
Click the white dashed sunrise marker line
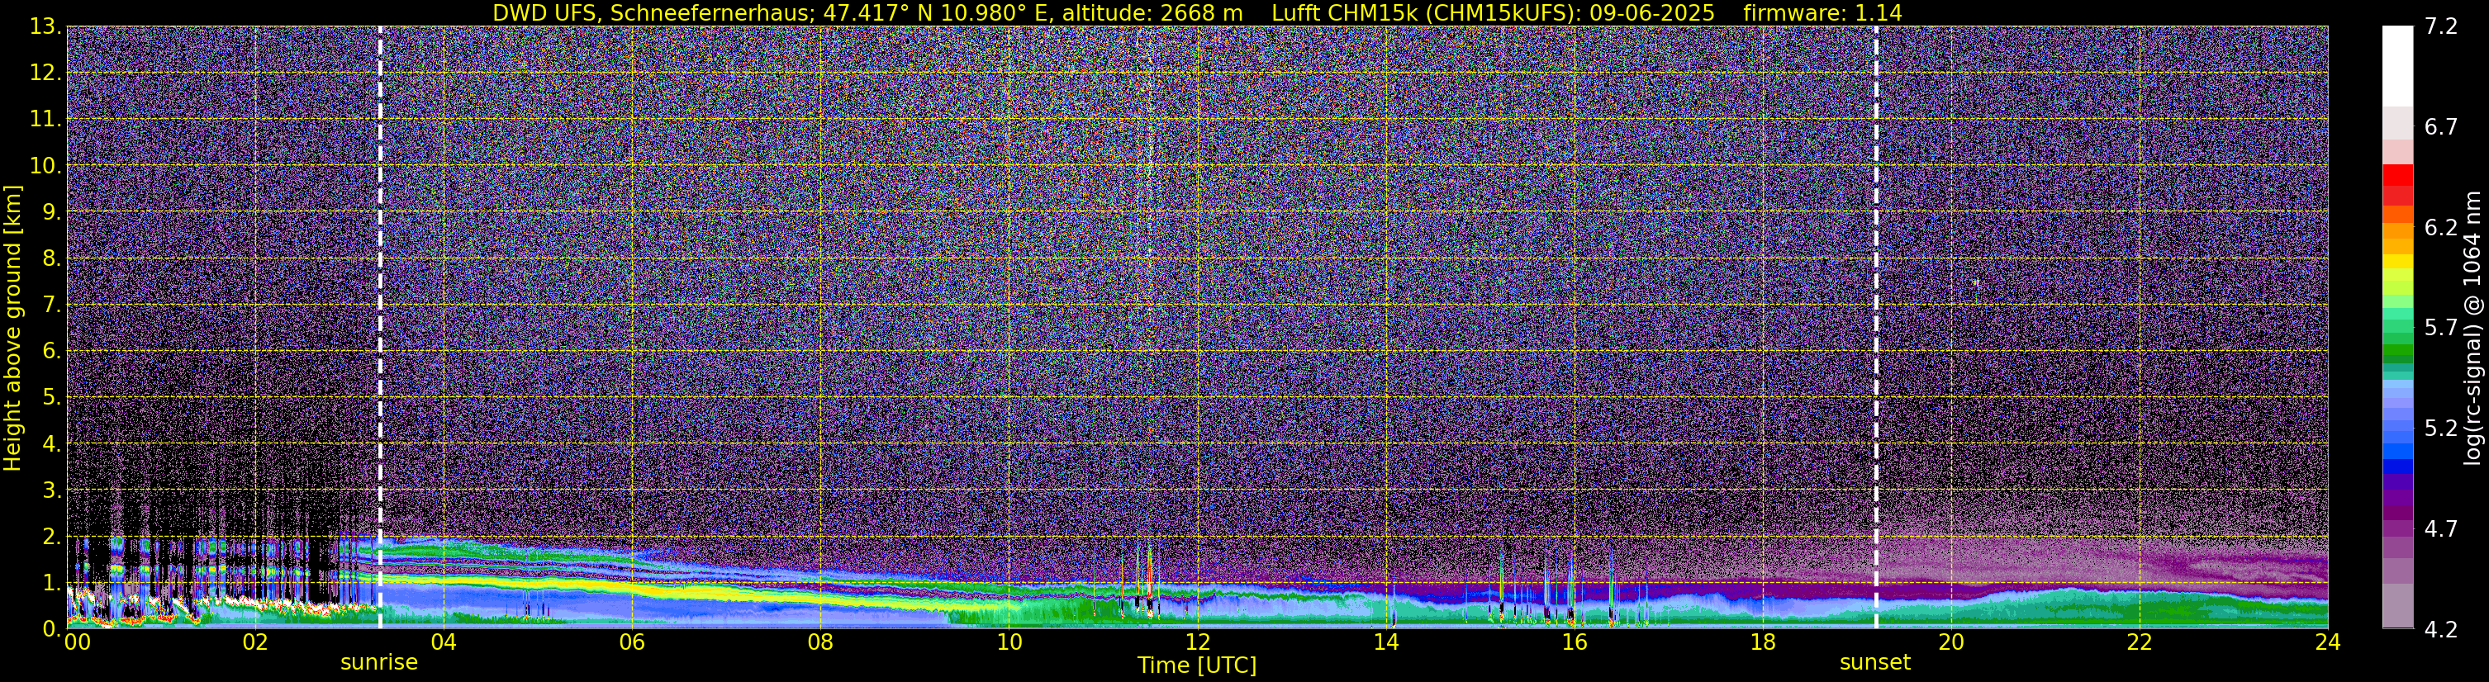pos(380,328)
